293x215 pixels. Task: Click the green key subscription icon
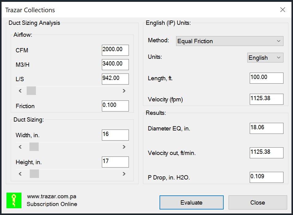click(x=14, y=200)
